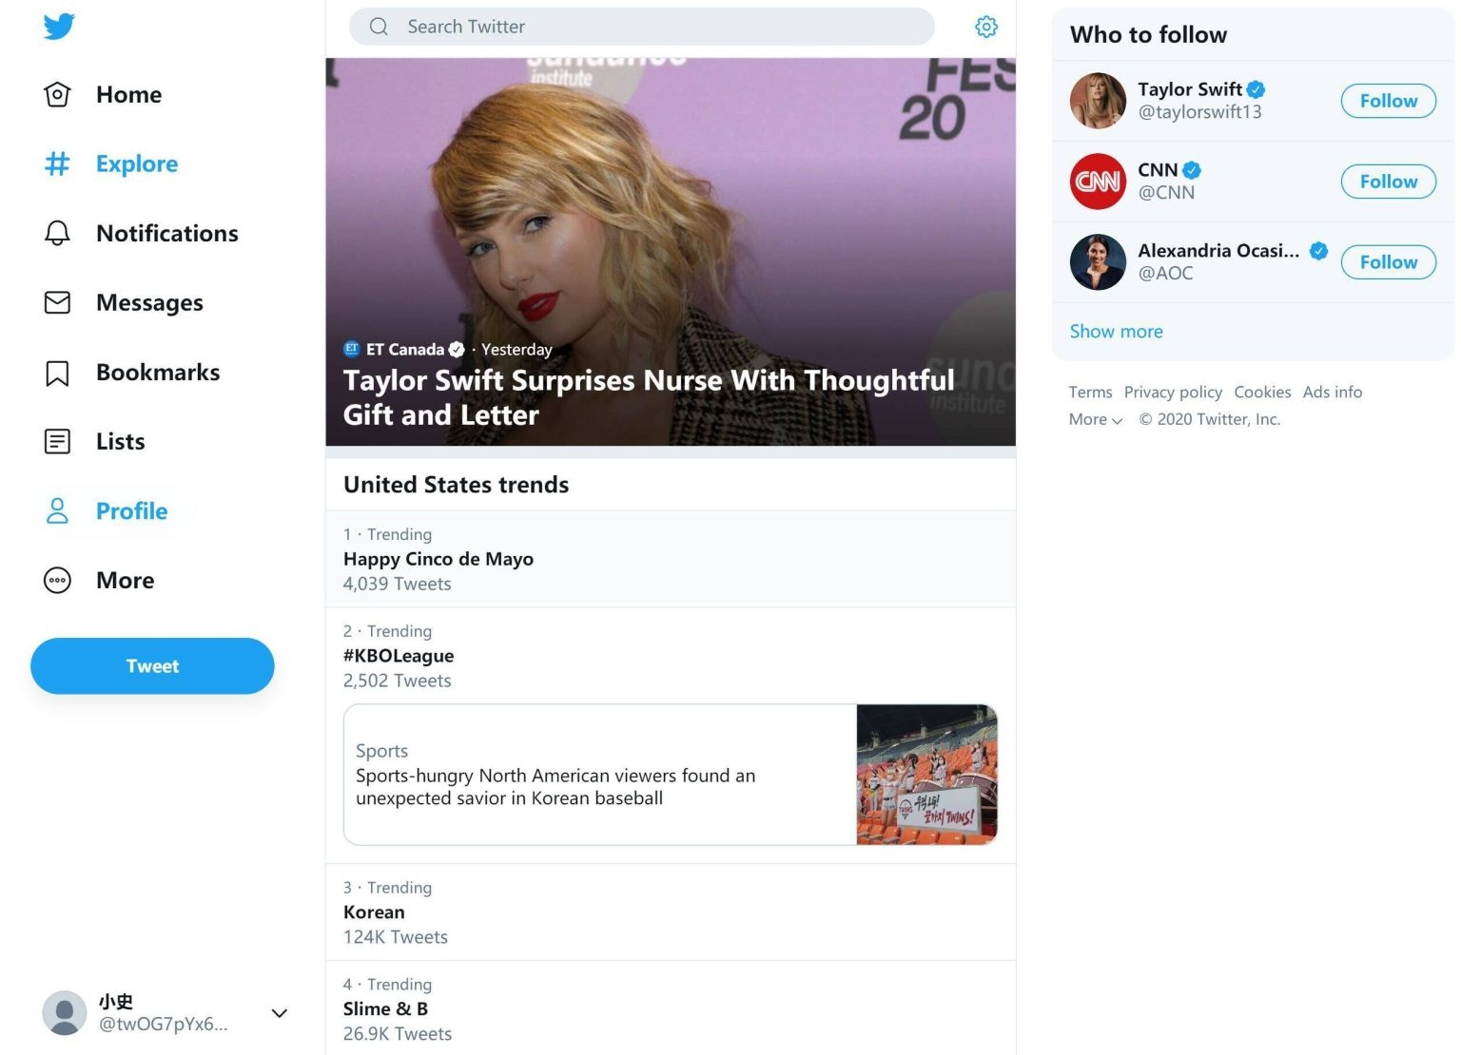Open Messages using the envelope icon

[57, 302]
